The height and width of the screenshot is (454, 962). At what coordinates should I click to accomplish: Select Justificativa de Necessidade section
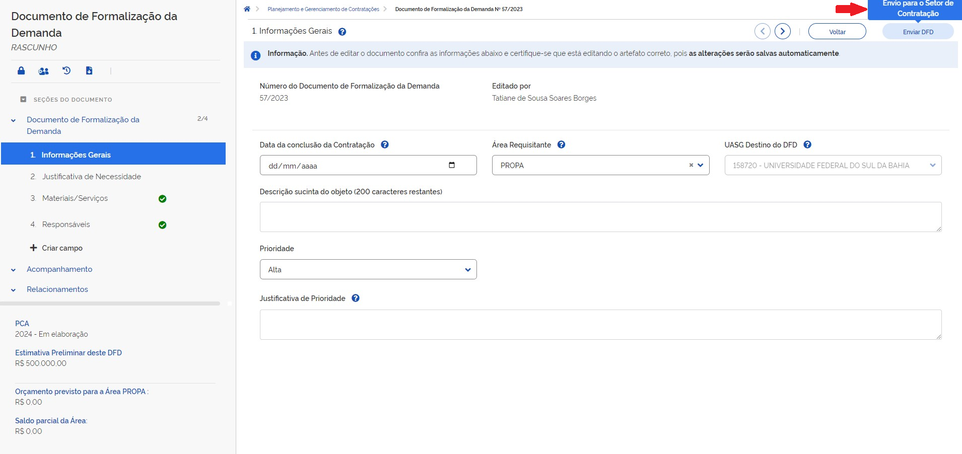[x=91, y=177]
